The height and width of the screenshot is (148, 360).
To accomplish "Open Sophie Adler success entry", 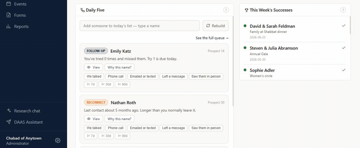I will point(295,73).
